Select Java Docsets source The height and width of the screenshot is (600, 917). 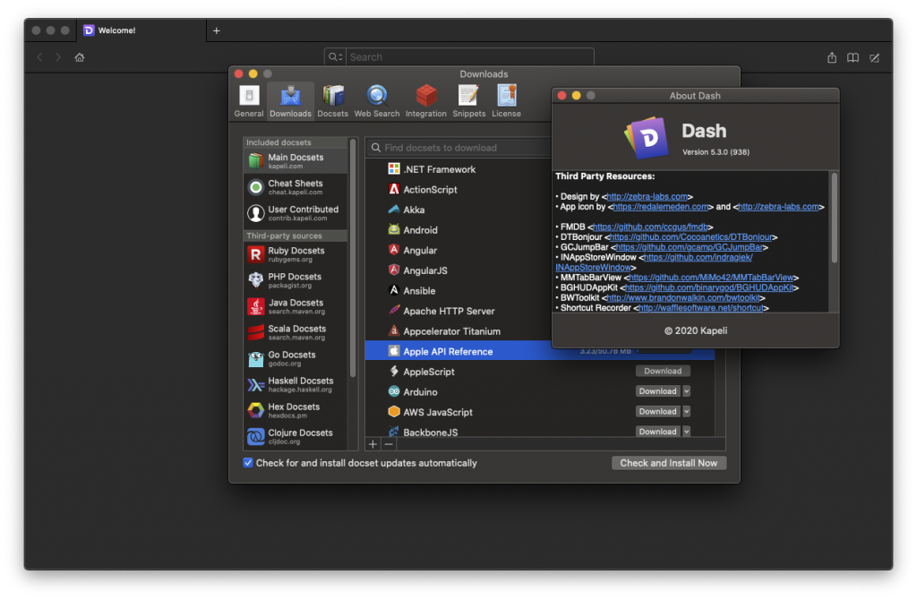[x=296, y=306]
